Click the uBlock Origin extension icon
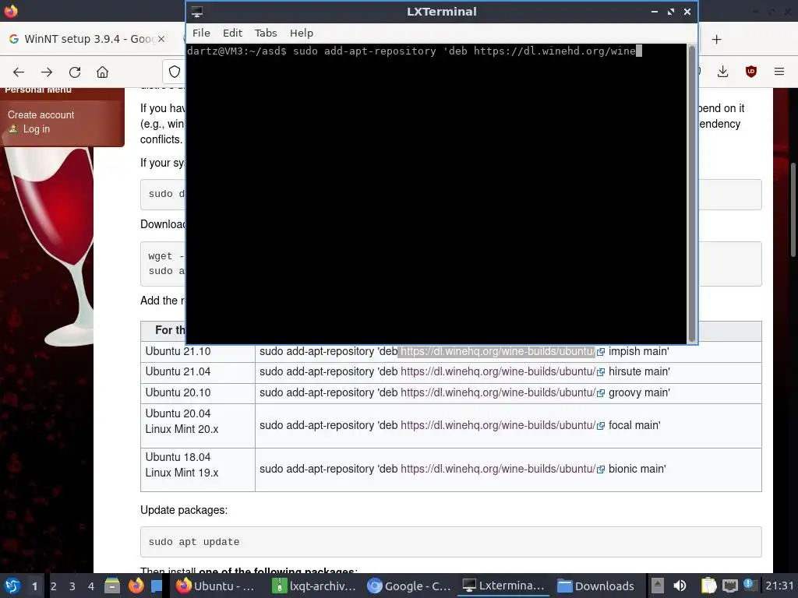Image resolution: width=798 pixels, height=598 pixels. [751, 72]
